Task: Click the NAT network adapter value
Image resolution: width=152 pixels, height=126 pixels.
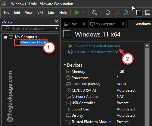Action: [x=120, y=97]
